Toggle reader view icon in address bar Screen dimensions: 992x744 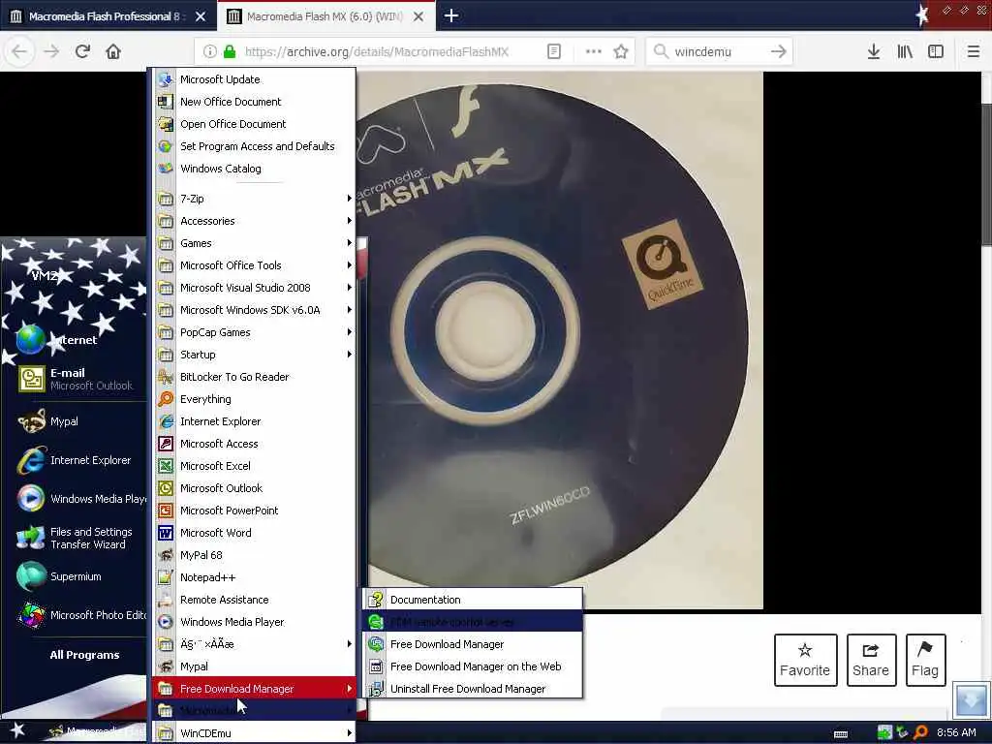coord(553,52)
